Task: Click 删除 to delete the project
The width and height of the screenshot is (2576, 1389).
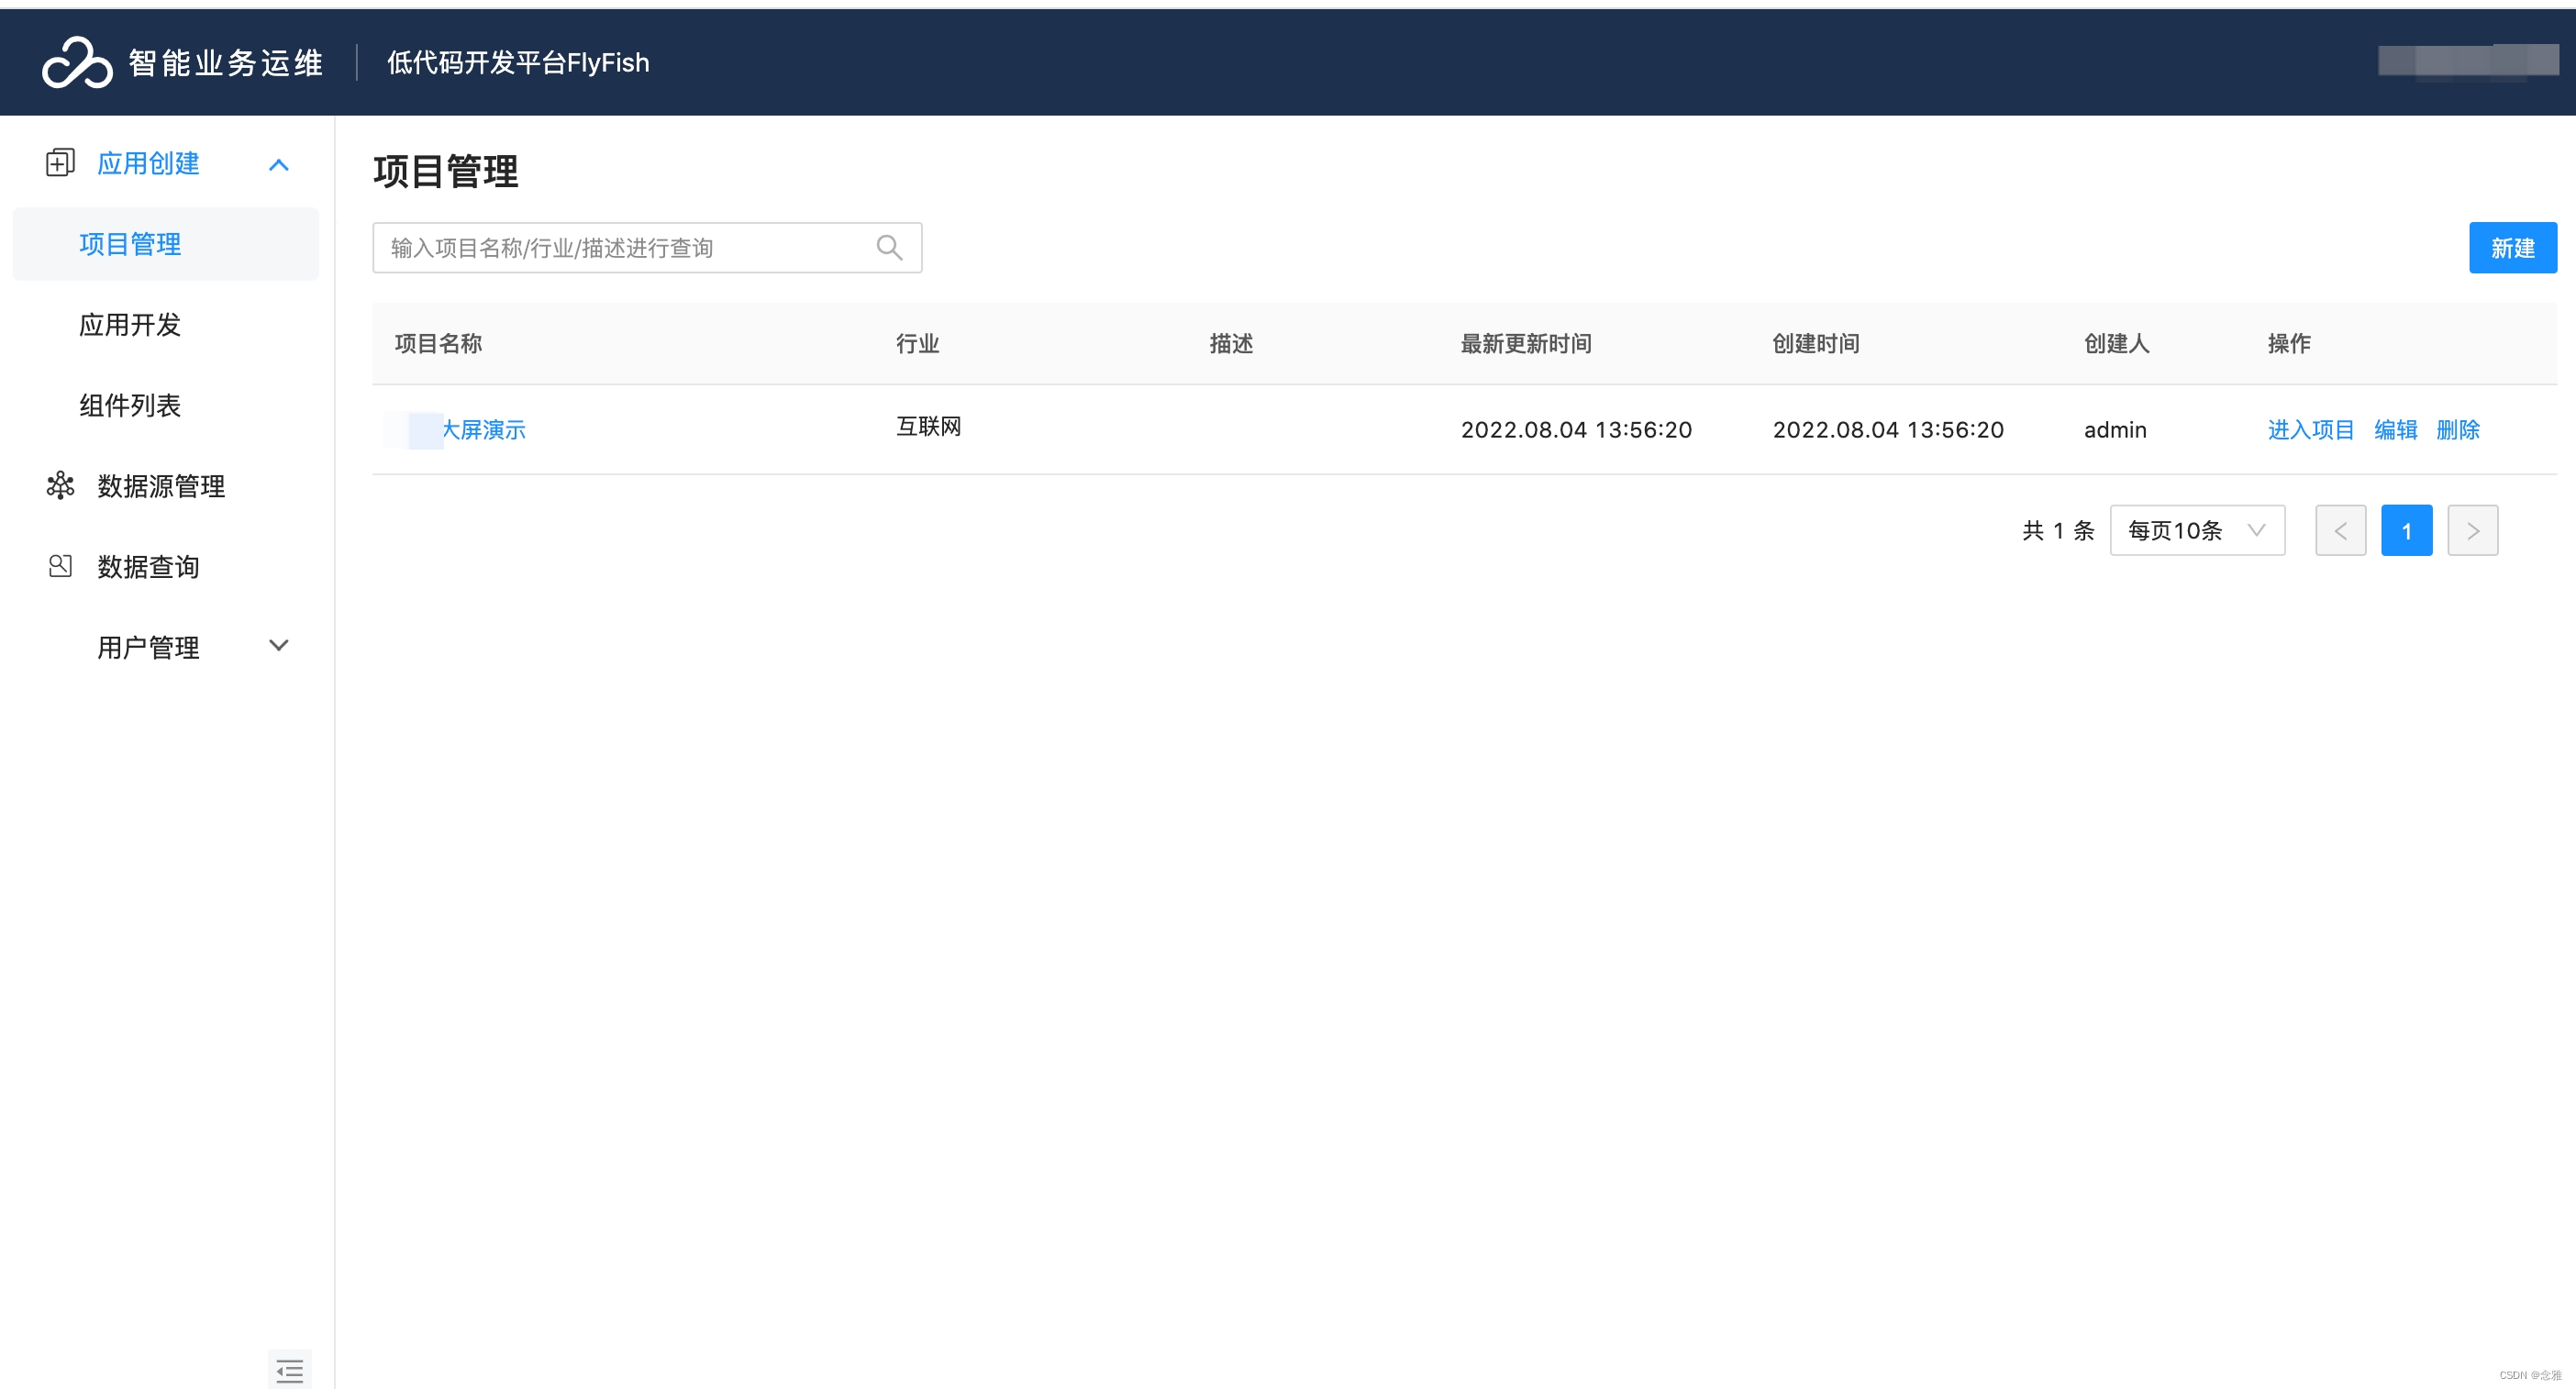Action: click(x=2459, y=429)
